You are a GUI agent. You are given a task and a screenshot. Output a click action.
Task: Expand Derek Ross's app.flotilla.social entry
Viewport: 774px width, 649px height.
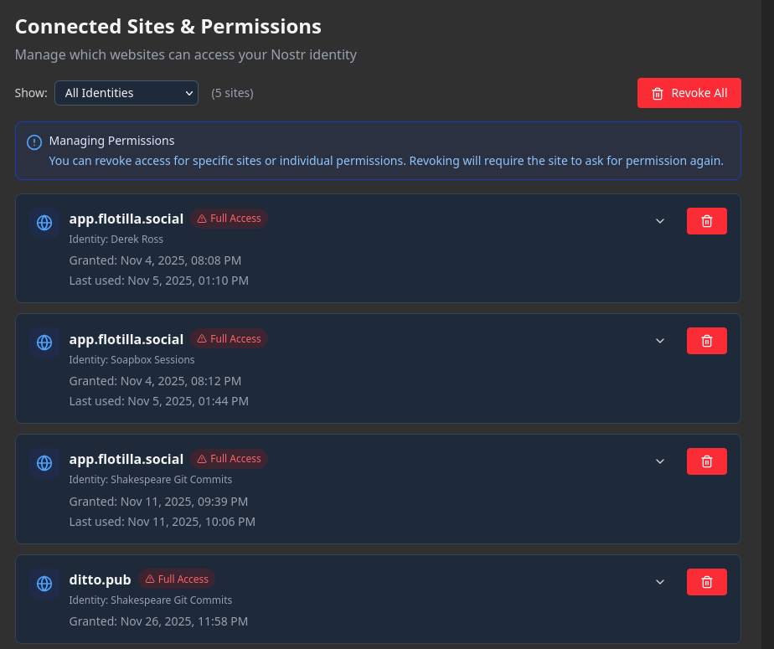[659, 220]
